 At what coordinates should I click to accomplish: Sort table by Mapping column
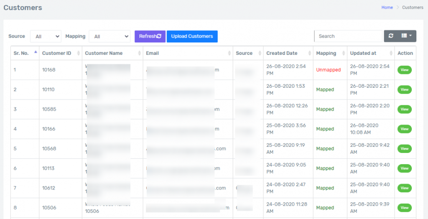[x=330, y=53]
